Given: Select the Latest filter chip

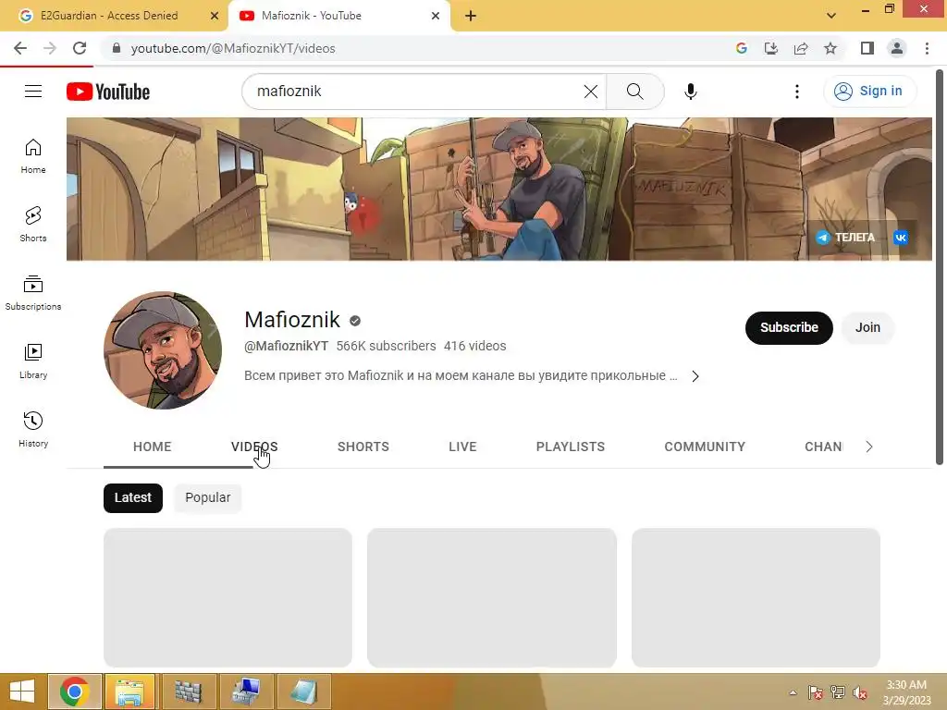Looking at the screenshot, I should point(133,497).
